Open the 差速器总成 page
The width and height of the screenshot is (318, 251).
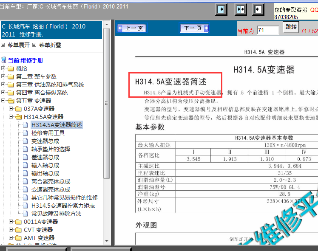point(45,158)
